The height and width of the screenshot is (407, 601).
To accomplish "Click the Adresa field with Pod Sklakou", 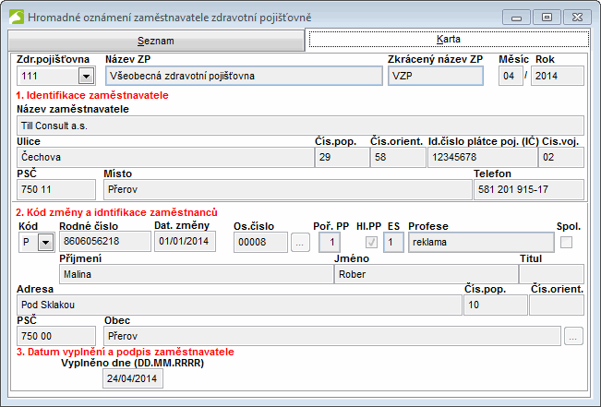I will pyautogui.click(x=239, y=305).
